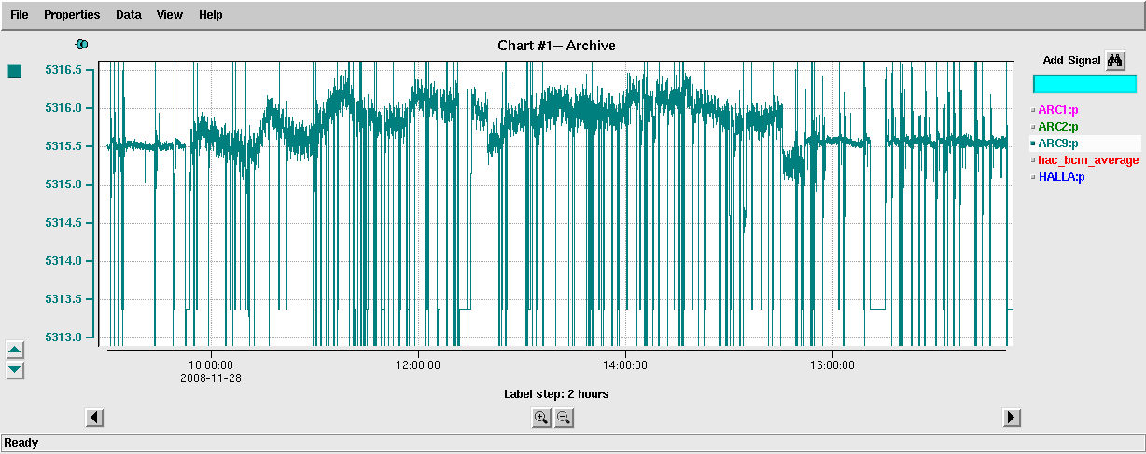Click the teal axis color square
The image size is (1146, 454).
pyautogui.click(x=15, y=72)
